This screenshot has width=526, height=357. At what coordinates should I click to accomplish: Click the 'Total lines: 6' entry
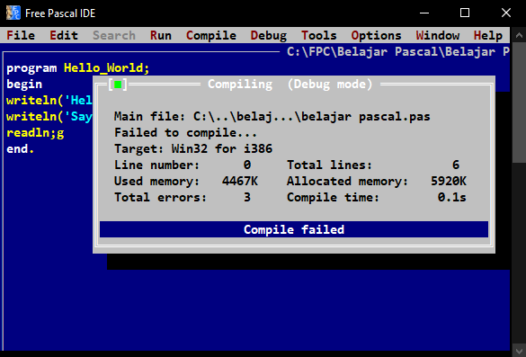373,165
